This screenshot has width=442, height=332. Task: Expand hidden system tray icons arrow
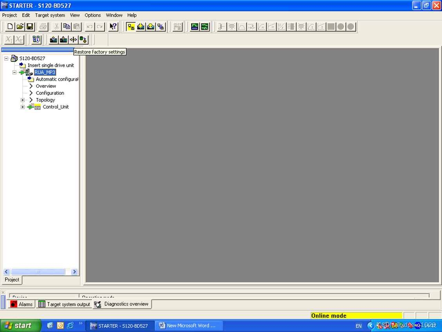click(370, 326)
